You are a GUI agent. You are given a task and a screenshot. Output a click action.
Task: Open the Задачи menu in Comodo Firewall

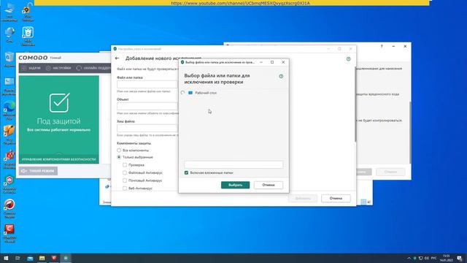[x=31, y=68]
